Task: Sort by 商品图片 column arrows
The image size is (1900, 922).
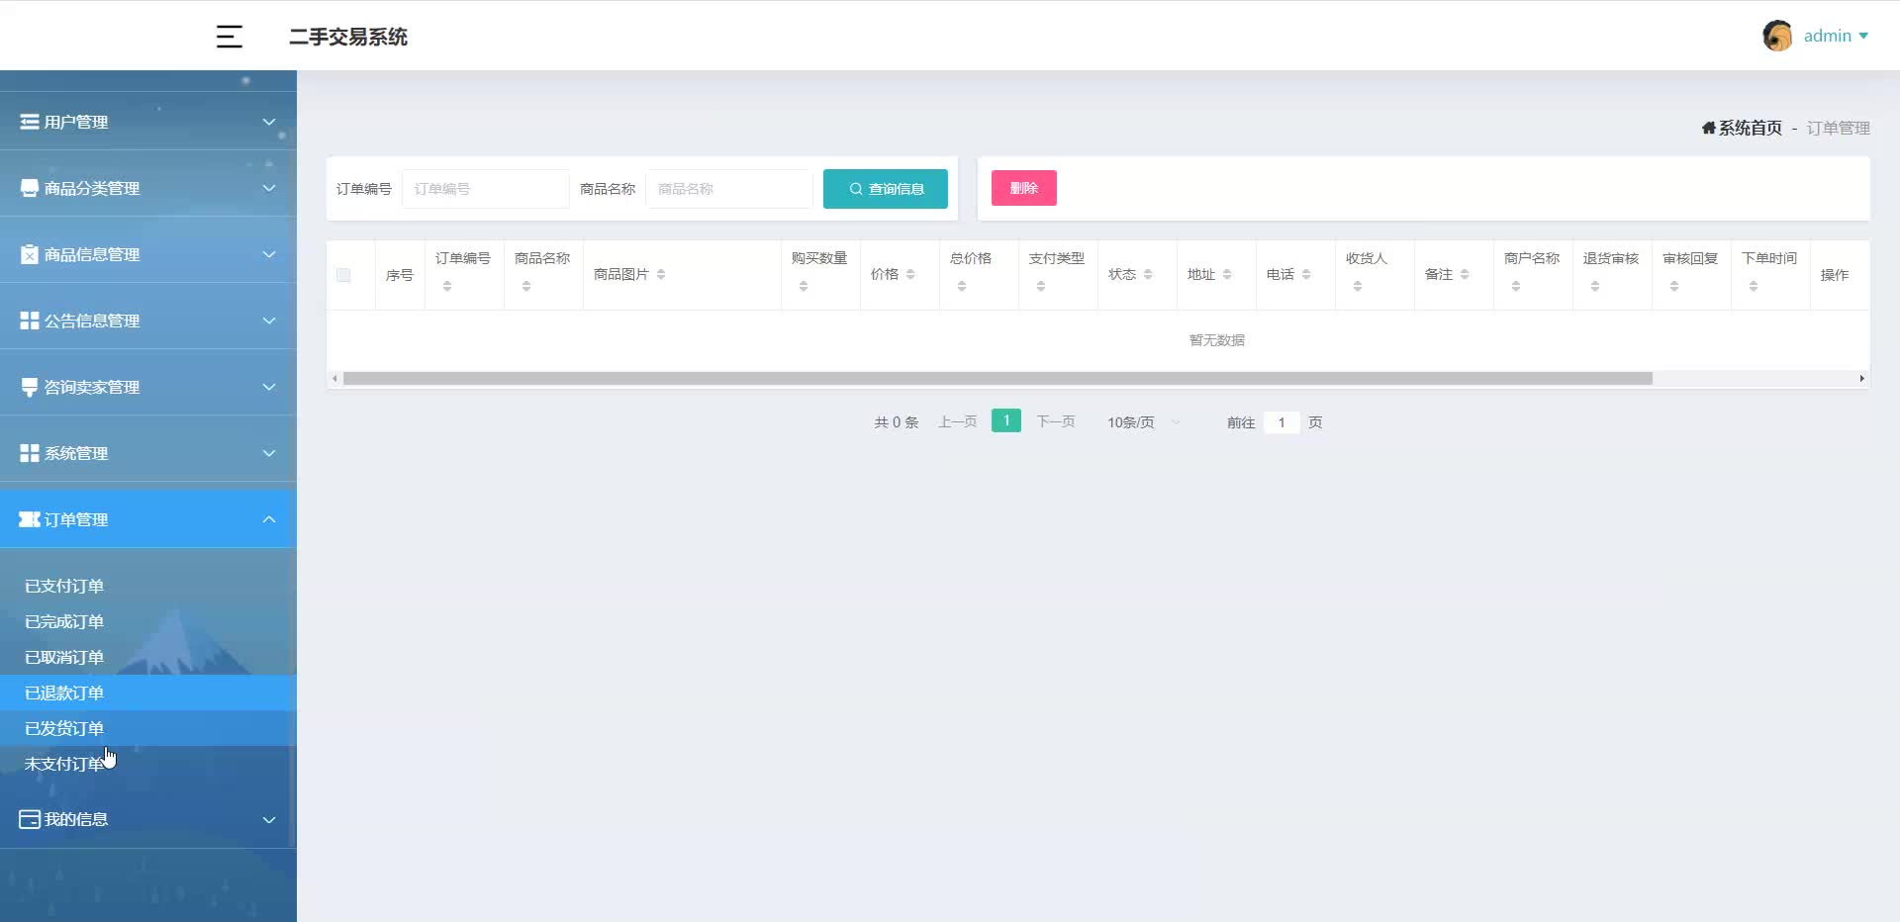Action: click(x=661, y=274)
